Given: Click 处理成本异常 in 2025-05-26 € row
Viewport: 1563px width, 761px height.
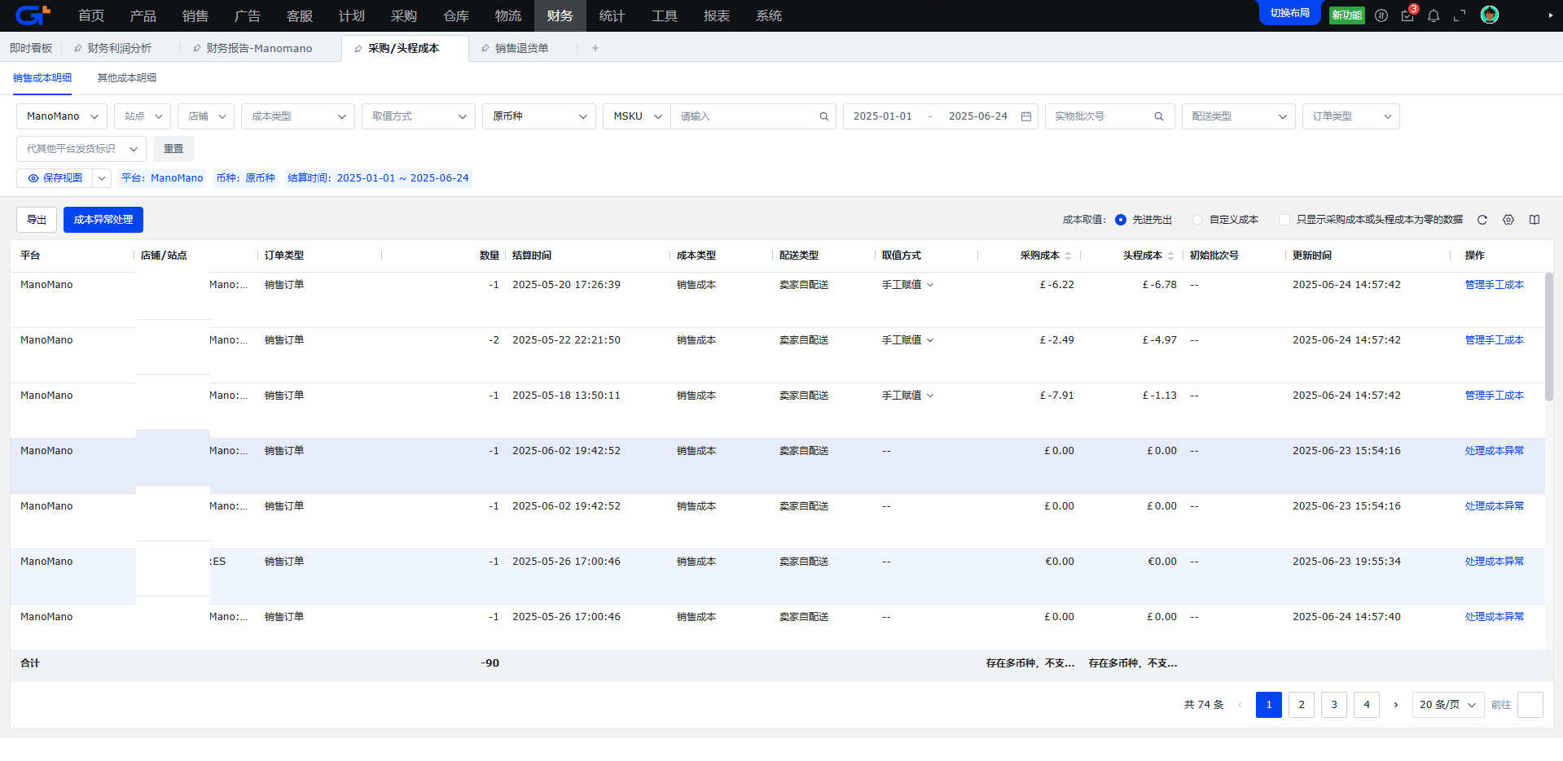Looking at the screenshot, I should (1495, 562).
